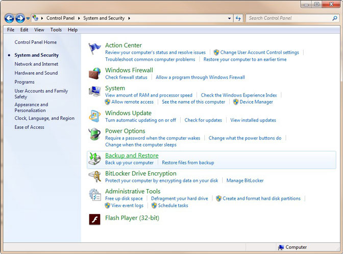Expand the arrow after Control Panel breadcrumb
The width and height of the screenshot is (343, 254).
(x=79, y=18)
